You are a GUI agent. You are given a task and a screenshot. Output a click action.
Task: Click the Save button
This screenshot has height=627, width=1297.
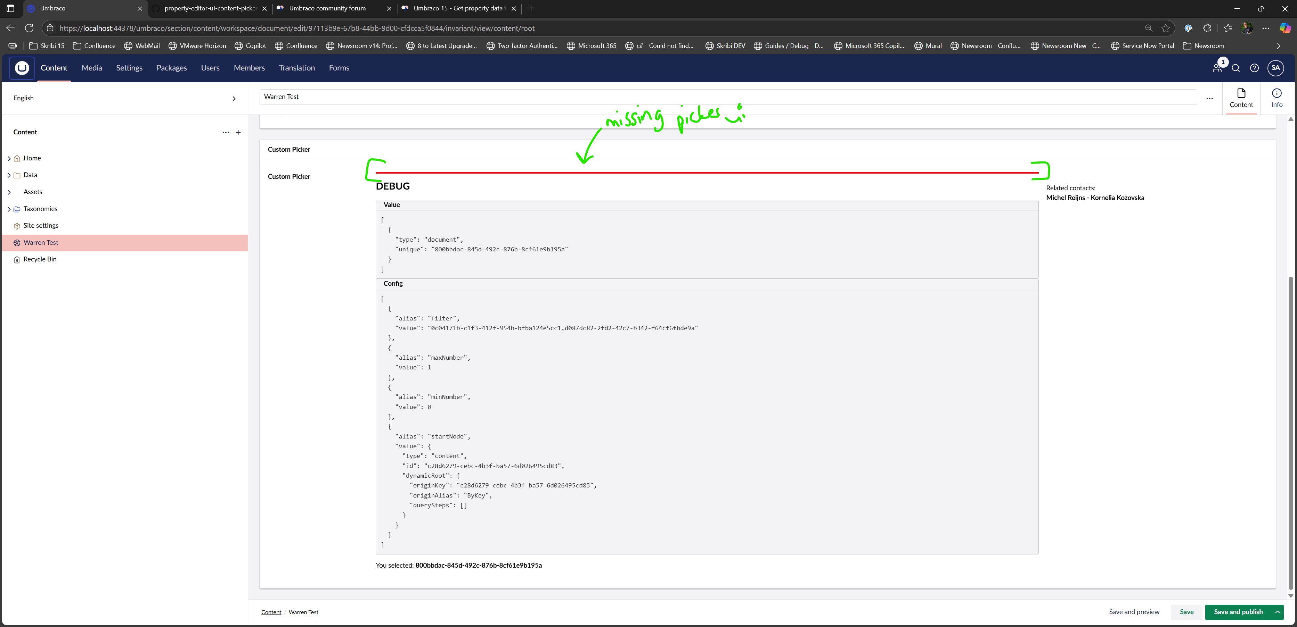click(1186, 612)
